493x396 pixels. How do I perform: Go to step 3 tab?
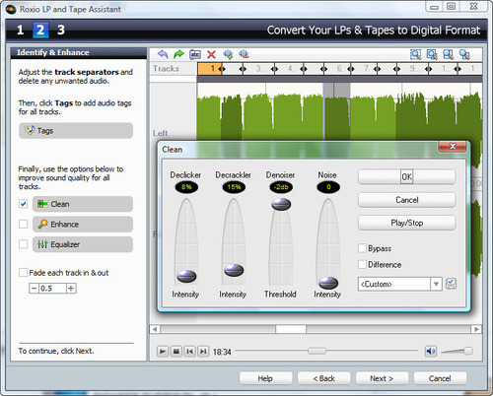click(x=61, y=31)
